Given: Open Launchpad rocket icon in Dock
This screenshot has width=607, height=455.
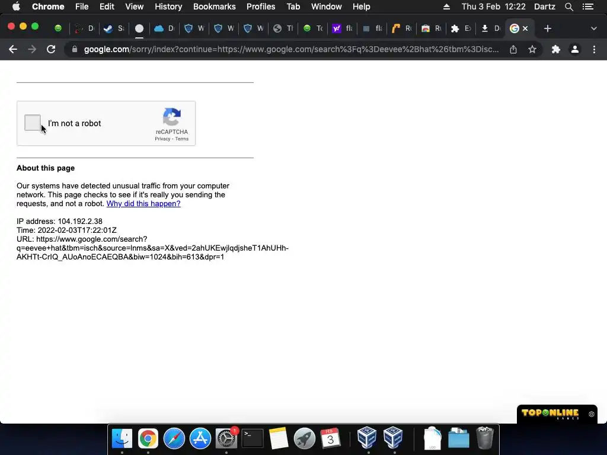Looking at the screenshot, I should [304, 438].
